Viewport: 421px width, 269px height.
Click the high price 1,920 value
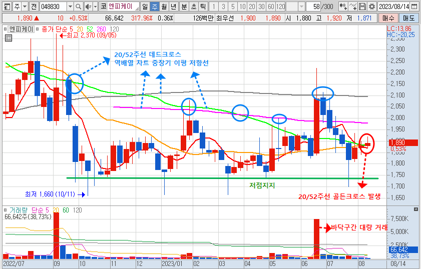334,18
